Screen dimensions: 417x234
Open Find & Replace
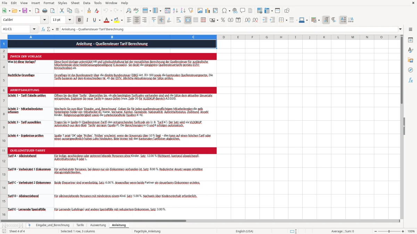coord(129,11)
